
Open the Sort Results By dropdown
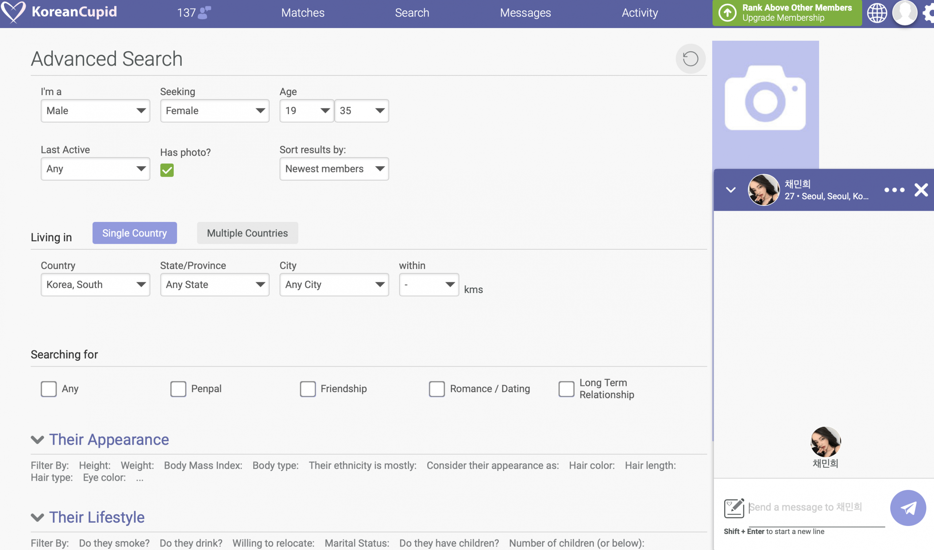point(333,169)
